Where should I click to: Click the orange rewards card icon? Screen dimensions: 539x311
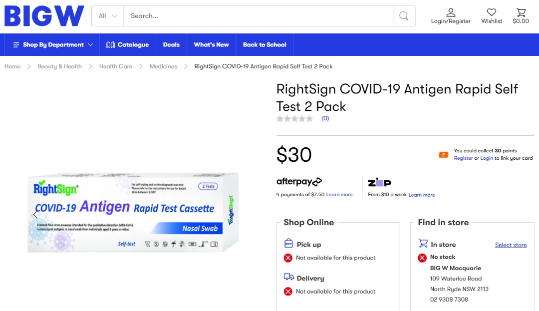click(x=444, y=155)
